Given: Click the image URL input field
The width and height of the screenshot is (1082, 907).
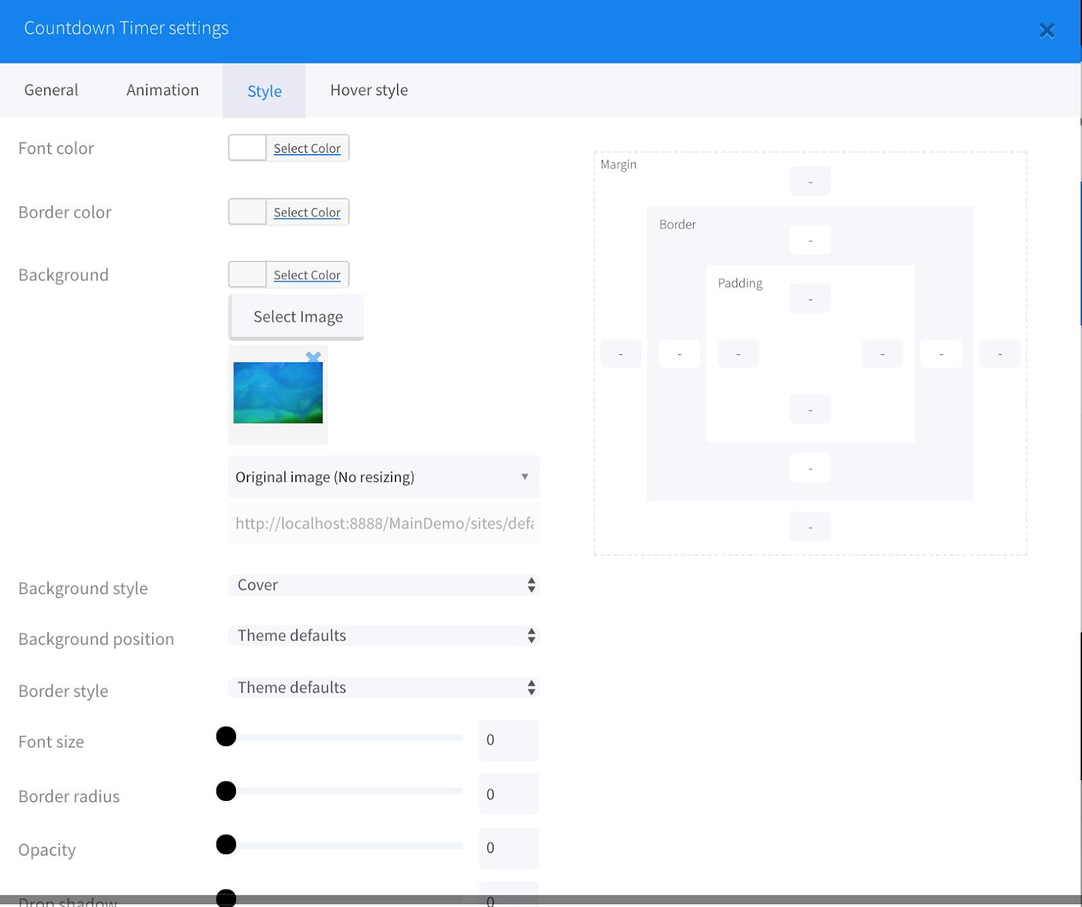Looking at the screenshot, I should (x=384, y=523).
